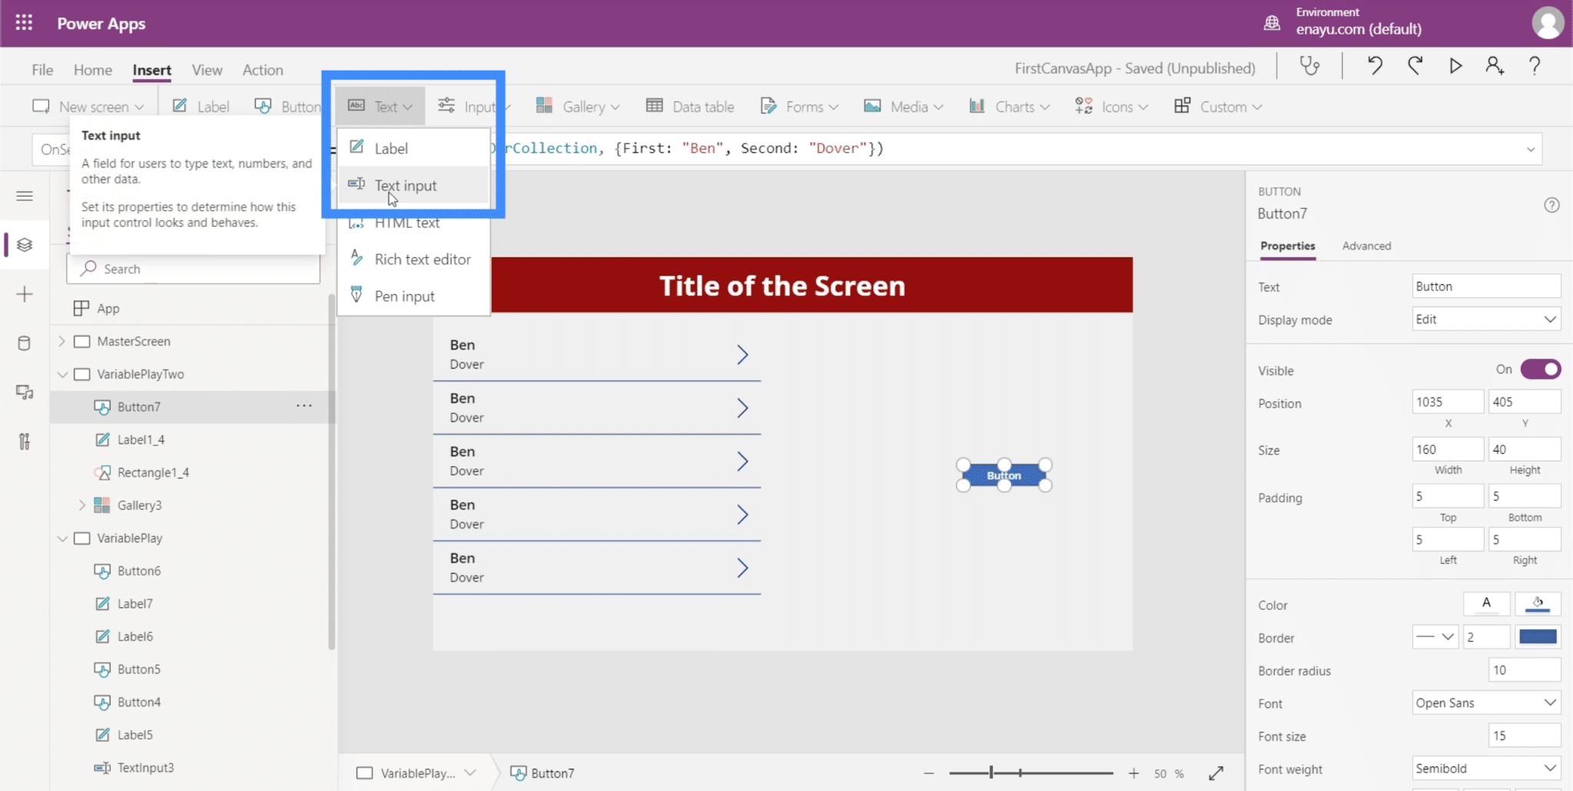Open the Gallery insert dropdown
Viewport: 1573px width, 791px height.
click(x=578, y=107)
